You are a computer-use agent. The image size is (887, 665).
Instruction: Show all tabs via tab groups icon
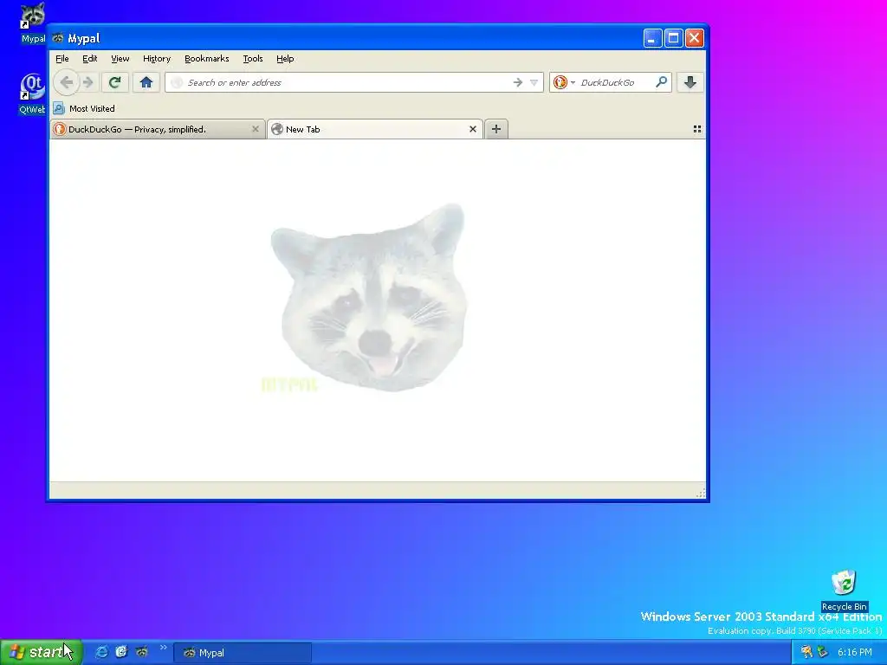[697, 130]
